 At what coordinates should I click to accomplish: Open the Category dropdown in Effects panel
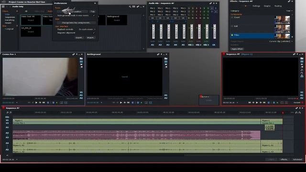coord(289,11)
